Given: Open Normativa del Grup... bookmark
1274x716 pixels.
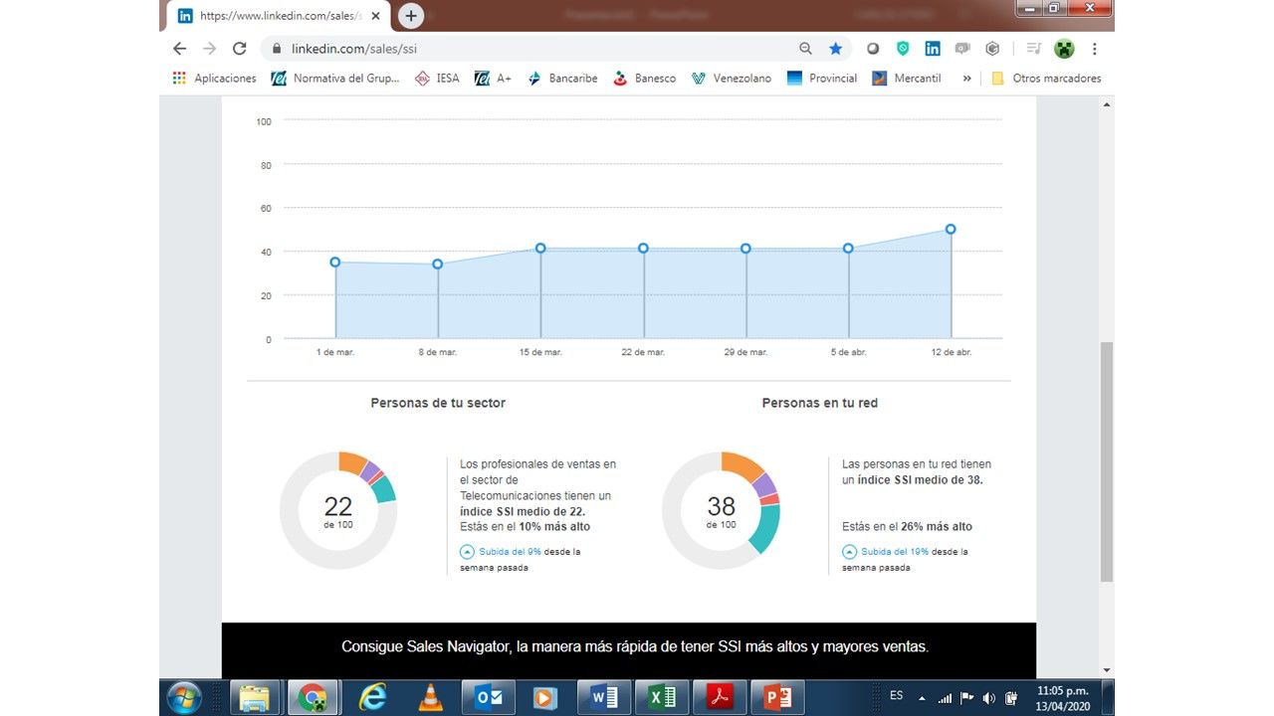Looking at the screenshot, I should (x=335, y=79).
